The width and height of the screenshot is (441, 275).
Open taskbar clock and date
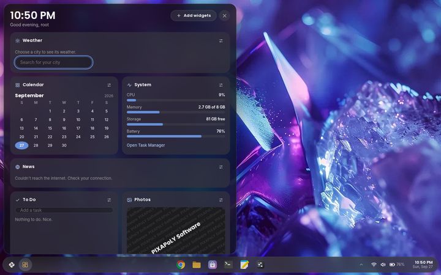click(423, 265)
